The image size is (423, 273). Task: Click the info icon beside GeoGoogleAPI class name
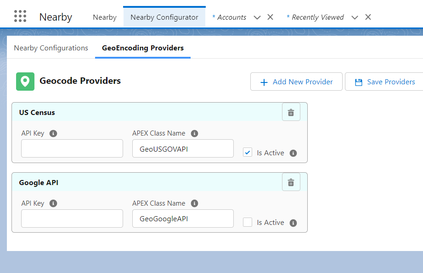tap(194, 203)
